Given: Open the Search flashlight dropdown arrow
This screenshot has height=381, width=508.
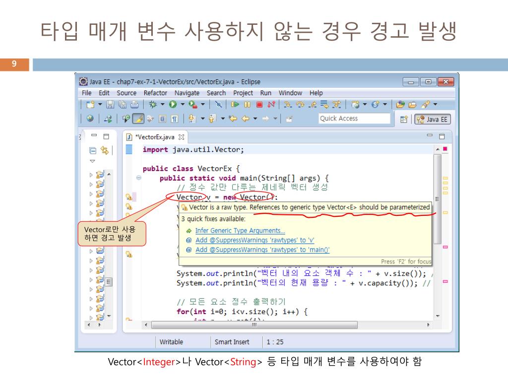Looking at the screenshot, I should [x=435, y=104].
